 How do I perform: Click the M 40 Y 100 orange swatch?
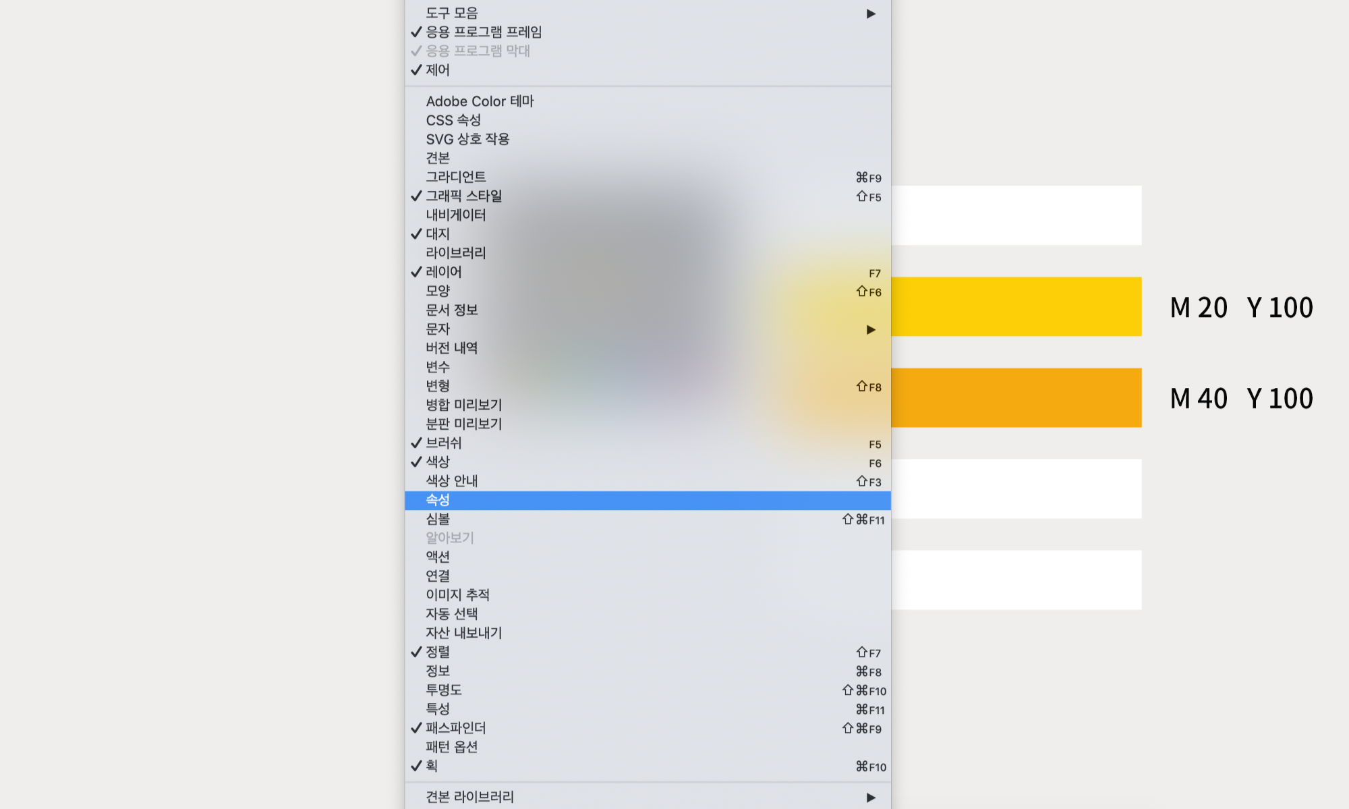(x=1016, y=397)
